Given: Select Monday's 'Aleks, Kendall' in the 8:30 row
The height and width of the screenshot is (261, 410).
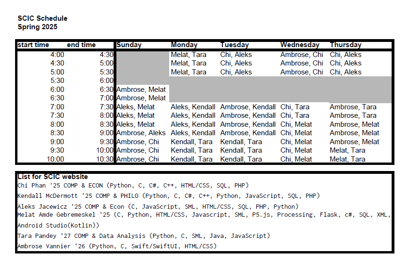Looking at the screenshot, I should [x=193, y=133].
